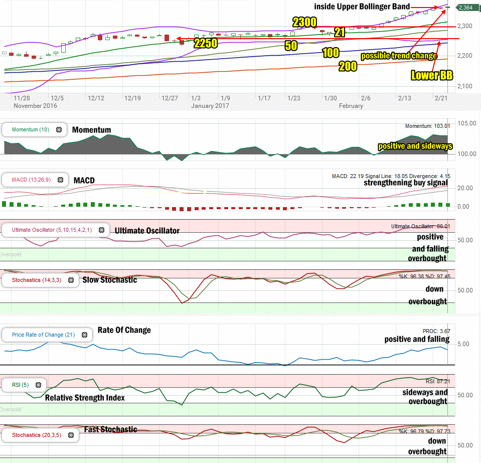Click the Momentum: 103.01 value readout

click(428, 126)
